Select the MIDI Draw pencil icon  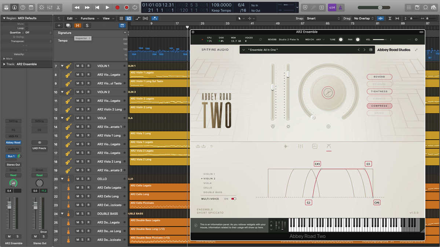pyautogui.click(x=137, y=18)
